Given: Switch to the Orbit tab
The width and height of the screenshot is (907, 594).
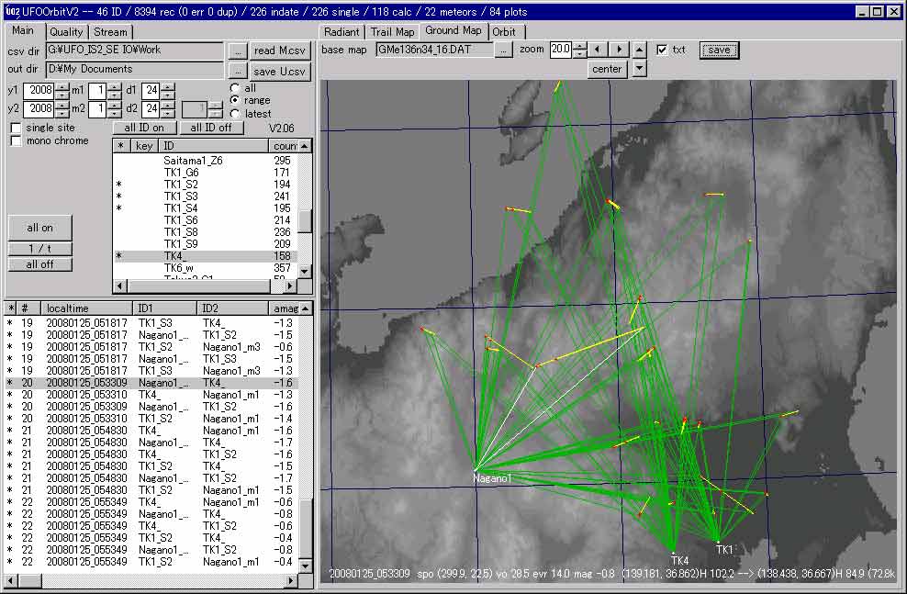Looking at the screenshot, I should [x=503, y=31].
